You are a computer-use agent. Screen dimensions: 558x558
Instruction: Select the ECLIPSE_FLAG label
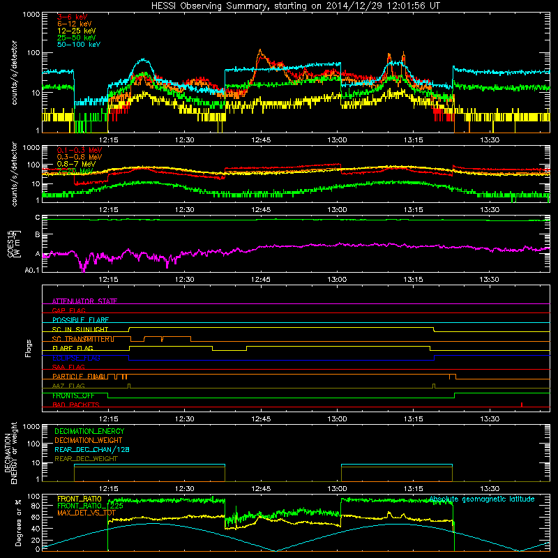[76, 358]
